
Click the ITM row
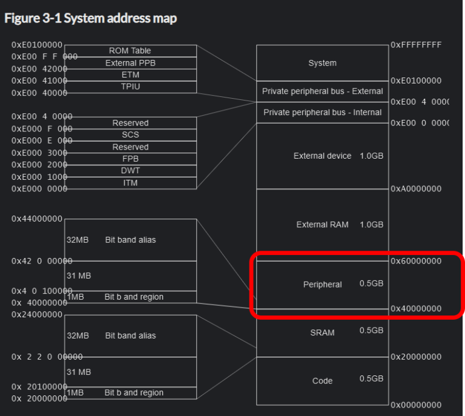130,183
